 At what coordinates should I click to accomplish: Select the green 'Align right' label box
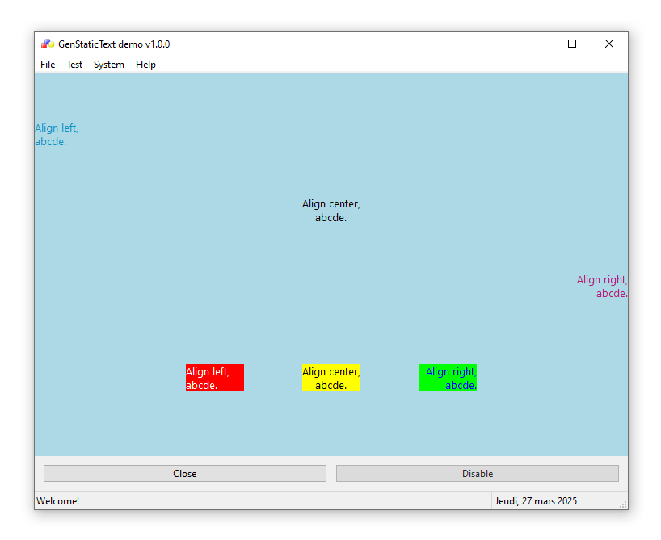click(x=448, y=378)
